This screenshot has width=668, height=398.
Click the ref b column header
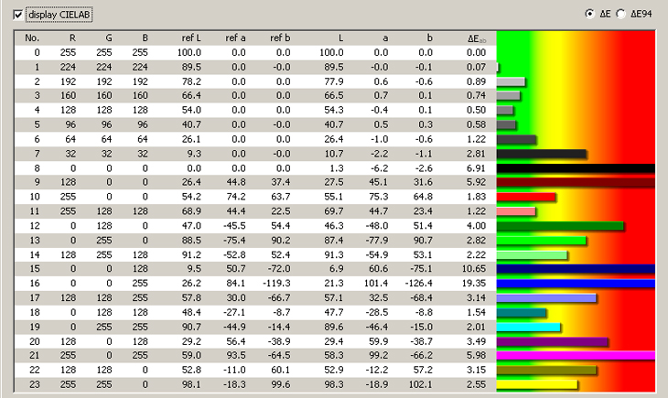[280, 38]
